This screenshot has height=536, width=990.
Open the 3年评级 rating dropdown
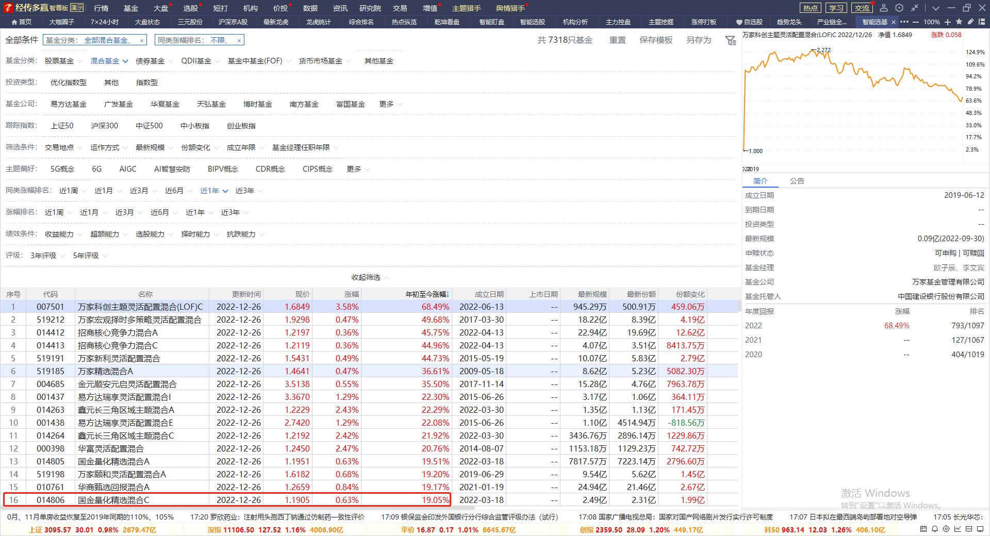pos(47,256)
